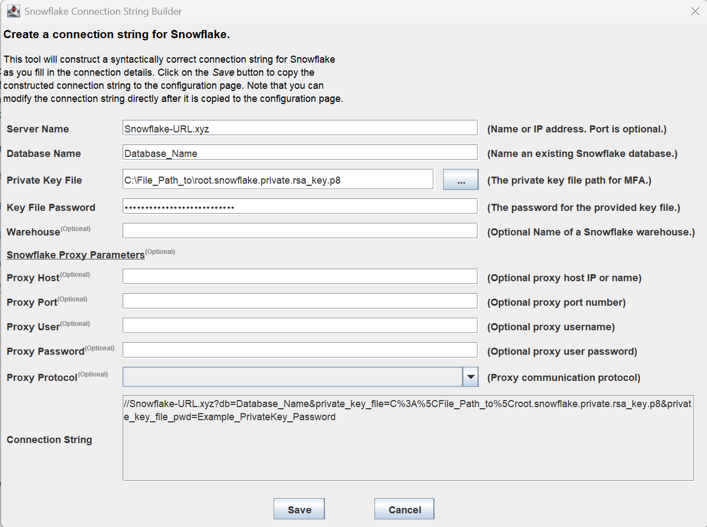This screenshot has width=707, height=527.
Task: Click the Proxy User input field
Action: click(x=300, y=326)
